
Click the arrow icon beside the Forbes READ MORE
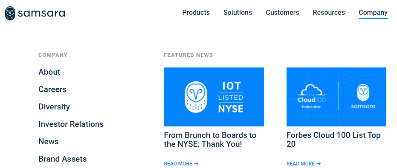319,164
